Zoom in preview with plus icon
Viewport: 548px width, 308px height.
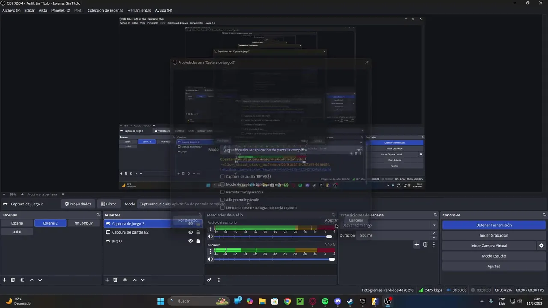coord(22,194)
